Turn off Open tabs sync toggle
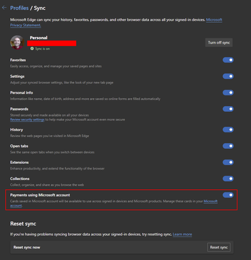251x260 pixels. (228, 146)
